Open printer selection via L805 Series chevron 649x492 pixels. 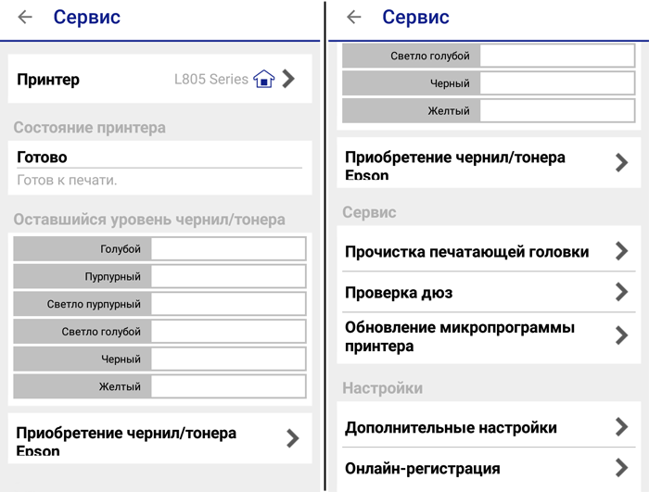coord(289,79)
